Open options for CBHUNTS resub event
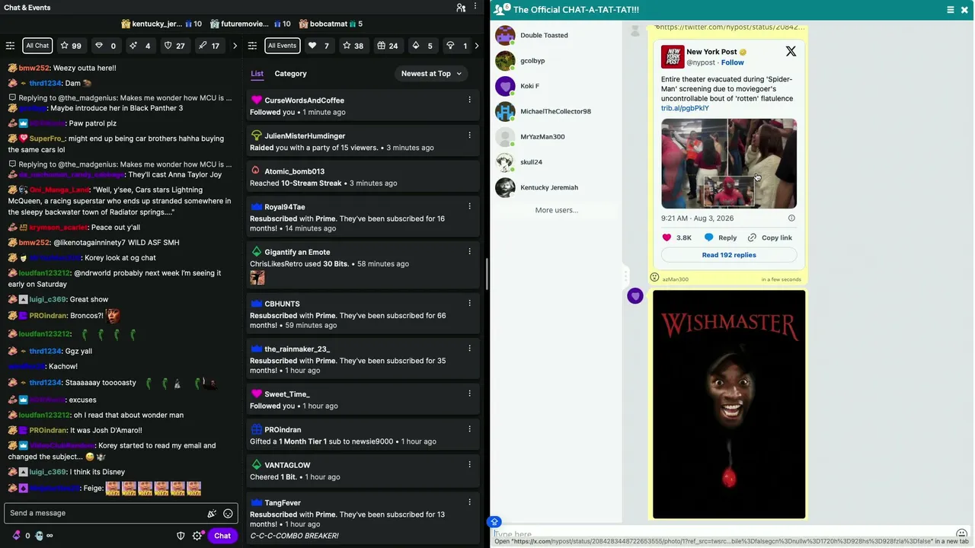The height and width of the screenshot is (548, 975). [x=469, y=303]
